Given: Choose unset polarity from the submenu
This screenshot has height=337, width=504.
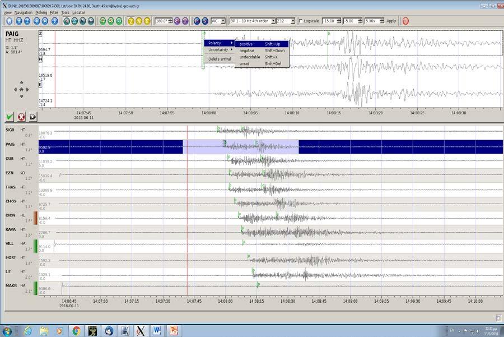Looking at the screenshot, I should click(x=262, y=64).
